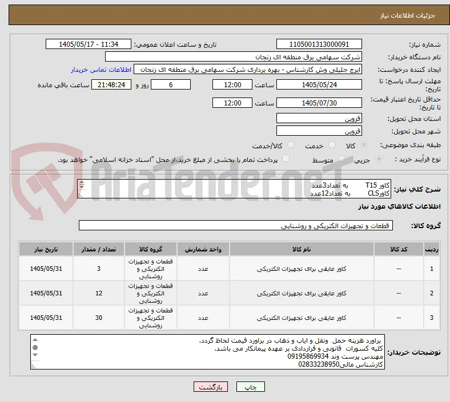Click the تاریخ نیاز column header
This screenshot has height=402, width=450.
(46, 249)
